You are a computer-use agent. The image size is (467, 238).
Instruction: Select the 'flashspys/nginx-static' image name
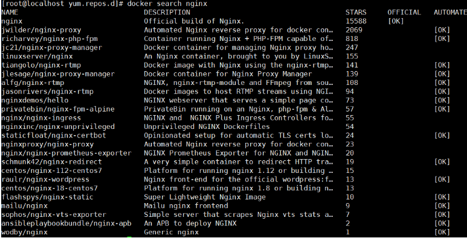(x=47, y=197)
